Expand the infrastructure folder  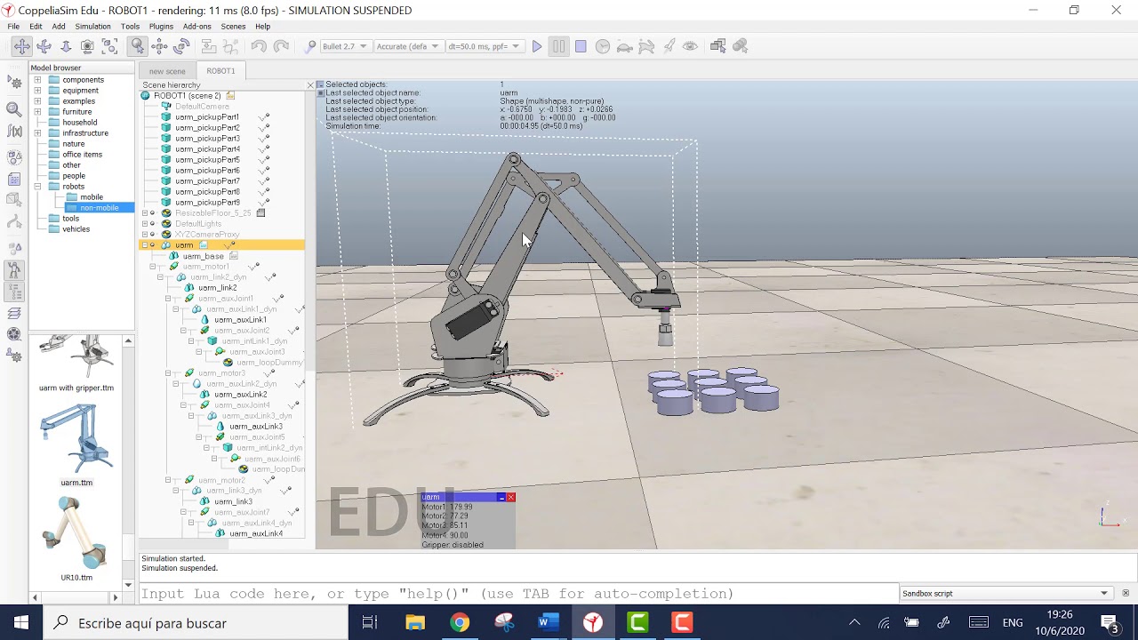[37, 133]
